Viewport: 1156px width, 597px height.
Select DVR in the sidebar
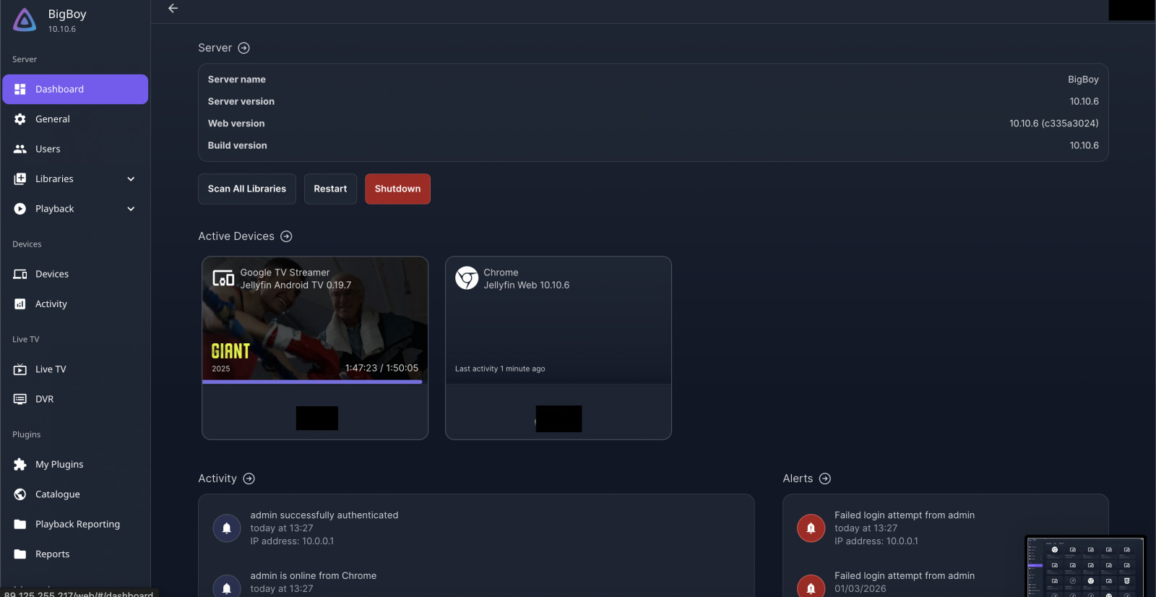pos(44,400)
